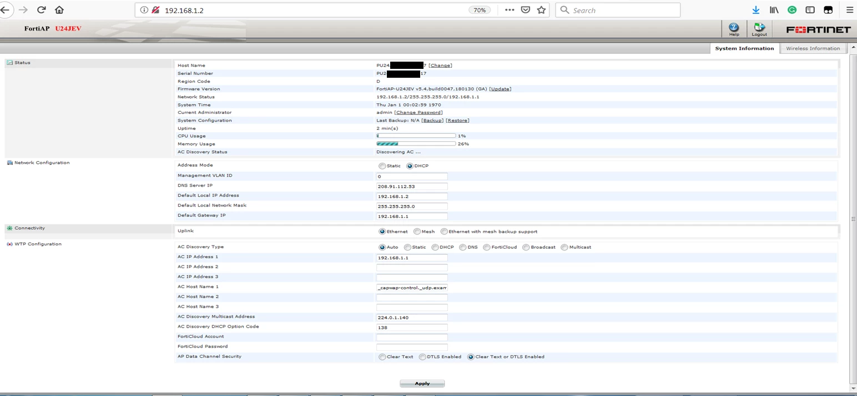Set AC Discovery Type to Broadcast
Viewport: 857px width, 396px height.
(526, 247)
